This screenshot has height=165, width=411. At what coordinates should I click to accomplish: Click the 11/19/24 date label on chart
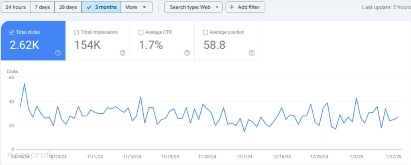pos(170,157)
